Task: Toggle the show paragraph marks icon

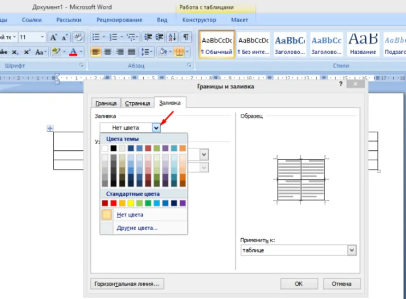Action: [186, 38]
